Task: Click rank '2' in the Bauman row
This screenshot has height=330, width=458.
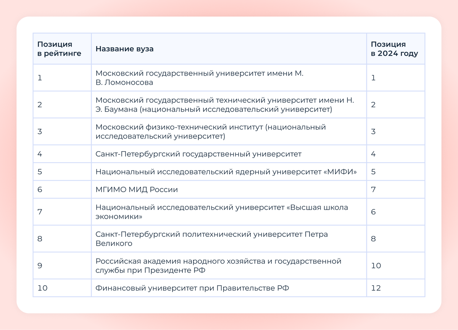Action: pyautogui.click(x=40, y=105)
